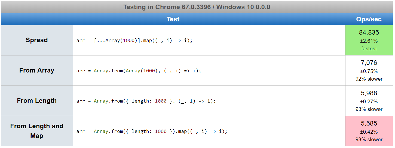Click "93% slower" in the pink cell
Image resolution: width=395 pixels, height=148 pixels.
coord(369,140)
